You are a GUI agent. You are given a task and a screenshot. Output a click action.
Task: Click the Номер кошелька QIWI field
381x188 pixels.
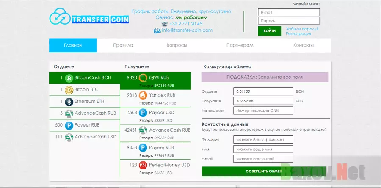(x=263, y=111)
